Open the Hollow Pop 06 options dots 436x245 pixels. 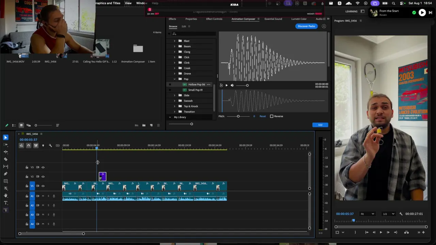point(208,84)
